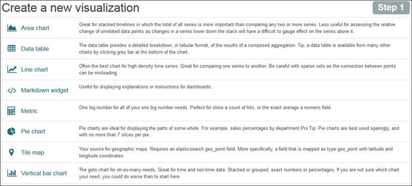Click the Markdown widget code icon
Viewport: 412px width, 186px height.
(12, 90)
